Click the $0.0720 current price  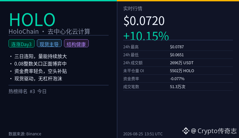[x=144, y=21]
